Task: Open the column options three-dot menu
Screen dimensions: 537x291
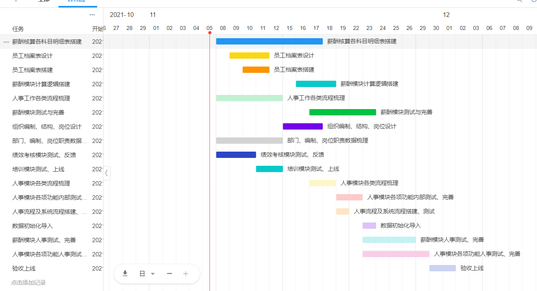Action: coord(92,15)
